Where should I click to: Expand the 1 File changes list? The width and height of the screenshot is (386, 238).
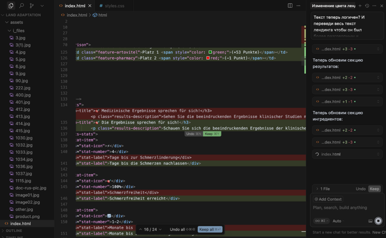(323, 189)
